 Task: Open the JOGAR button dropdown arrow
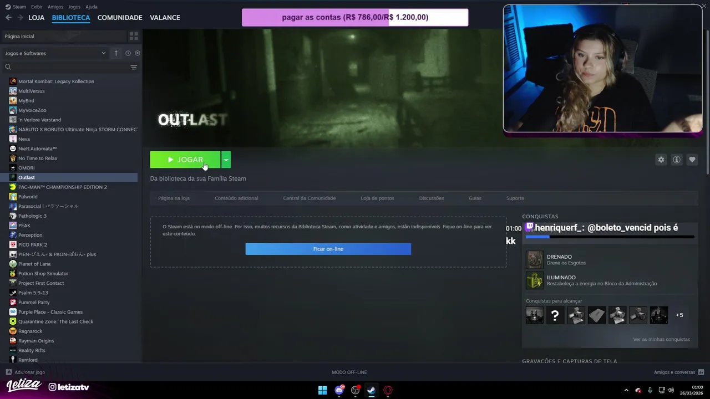226,160
